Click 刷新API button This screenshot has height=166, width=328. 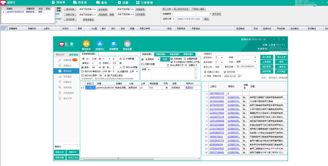(x=73, y=152)
